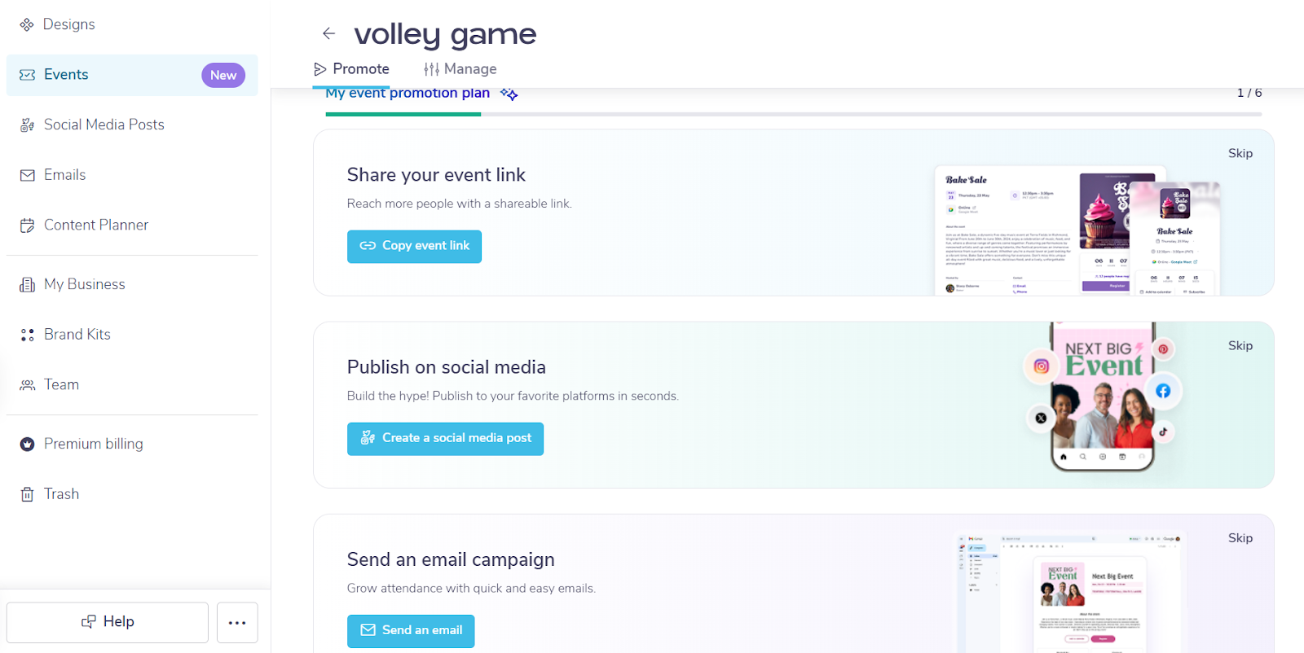Open the three-dots more options menu
Screen dimensions: 1304x653
point(237,623)
